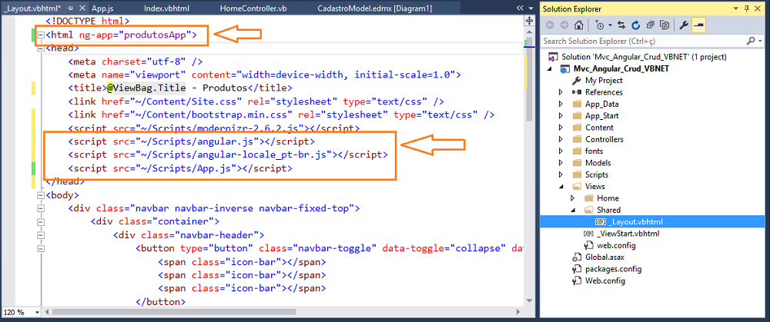770x322 pixels.
Task: Toggle Show All Files icon
Action: [x=665, y=25]
